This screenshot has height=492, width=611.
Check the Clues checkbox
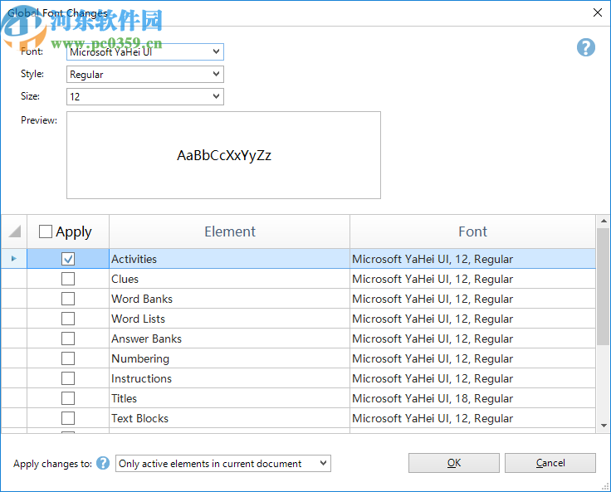[68, 279]
